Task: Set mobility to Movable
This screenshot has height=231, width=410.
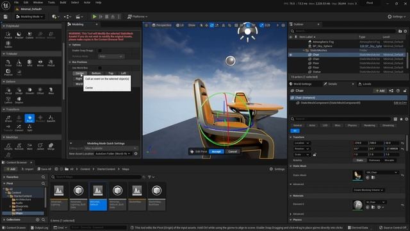Action: (x=389, y=160)
